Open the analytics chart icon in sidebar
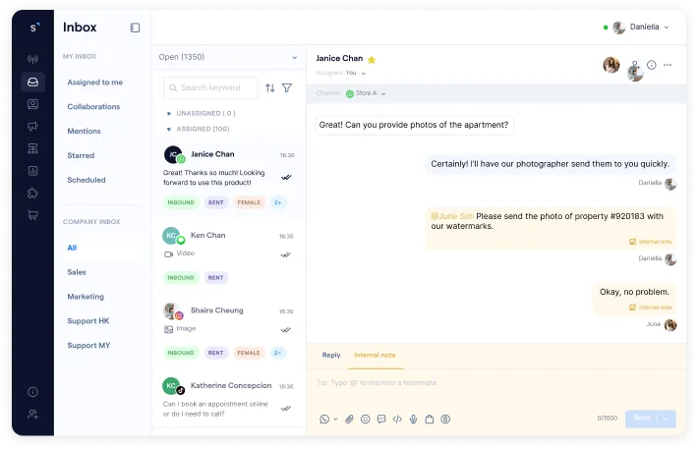The height and width of the screenshot is (449, 698). pos(32,171)
